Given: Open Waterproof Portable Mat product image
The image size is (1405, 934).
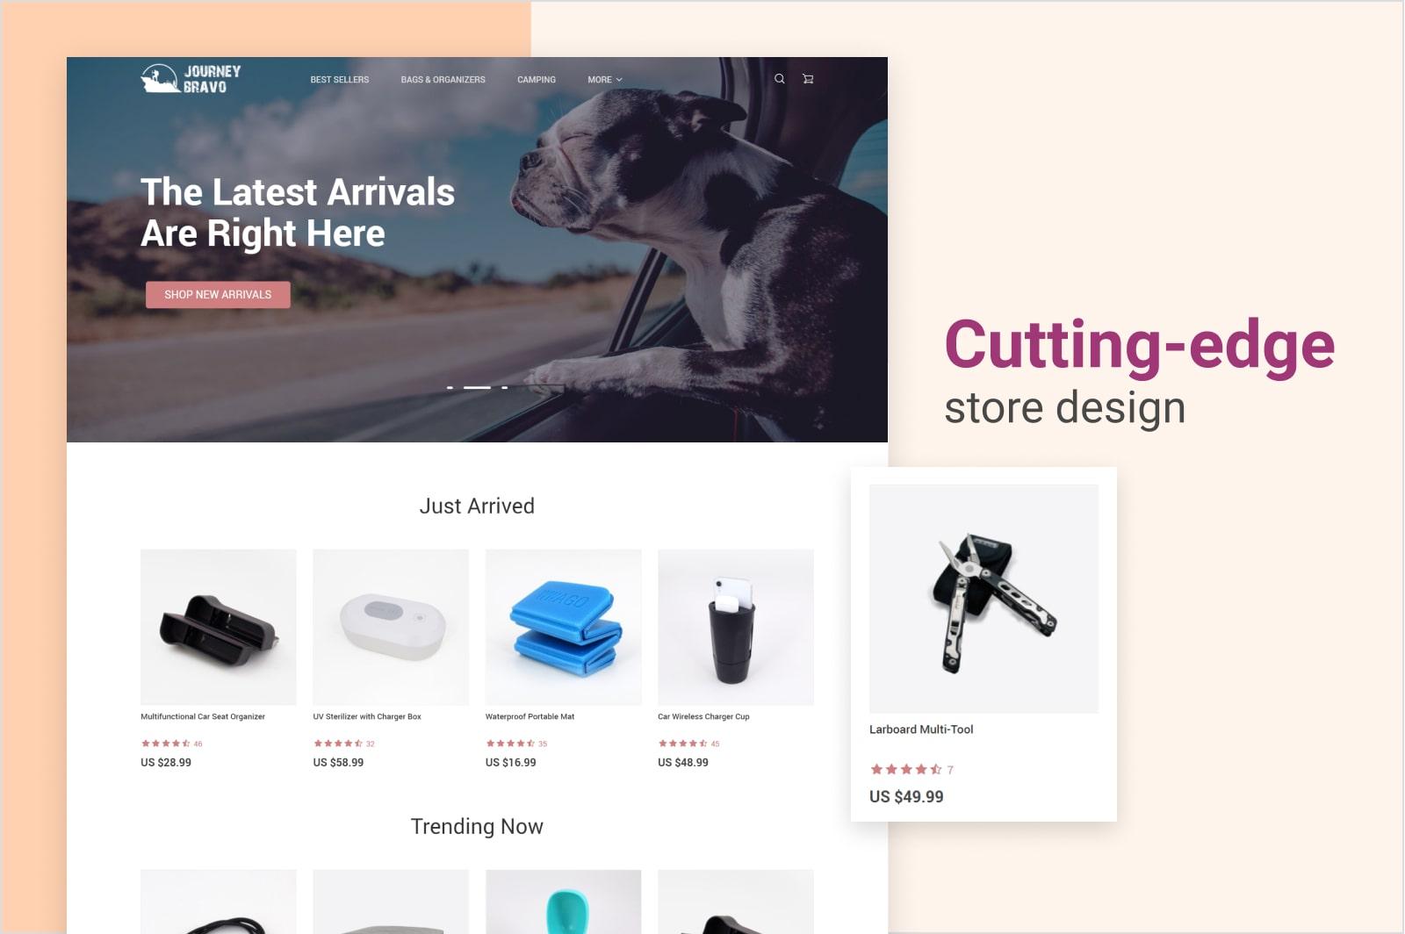Looking at the screenshot, I should pyautogui.click(x=564, y=628).
